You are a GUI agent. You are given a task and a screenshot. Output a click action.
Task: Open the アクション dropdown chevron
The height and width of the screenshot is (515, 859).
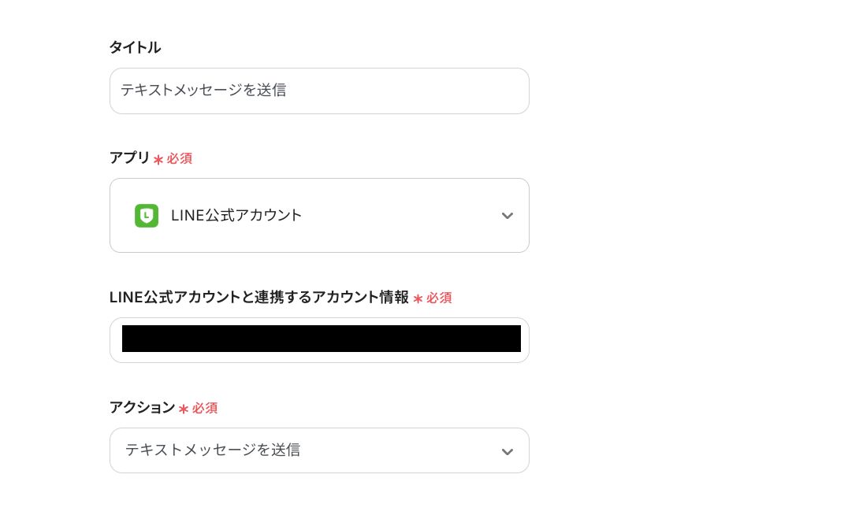(508, 450)
